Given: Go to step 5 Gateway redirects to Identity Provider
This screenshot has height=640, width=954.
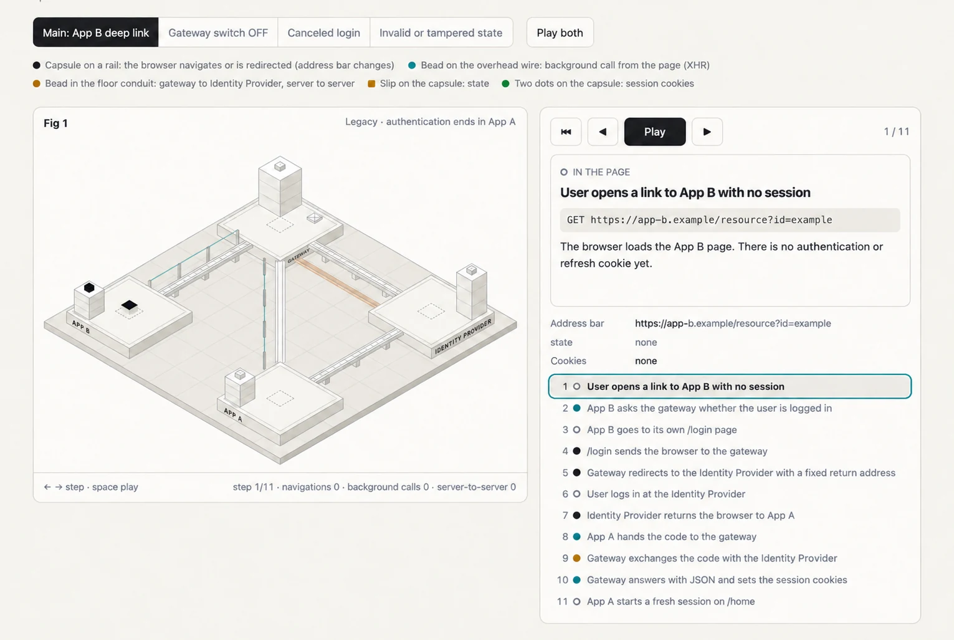Looking at the screenshot, I should coord(730,472).
